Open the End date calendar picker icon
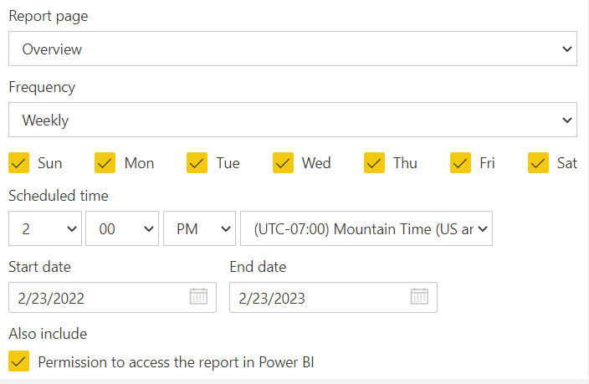 [419, 296]
